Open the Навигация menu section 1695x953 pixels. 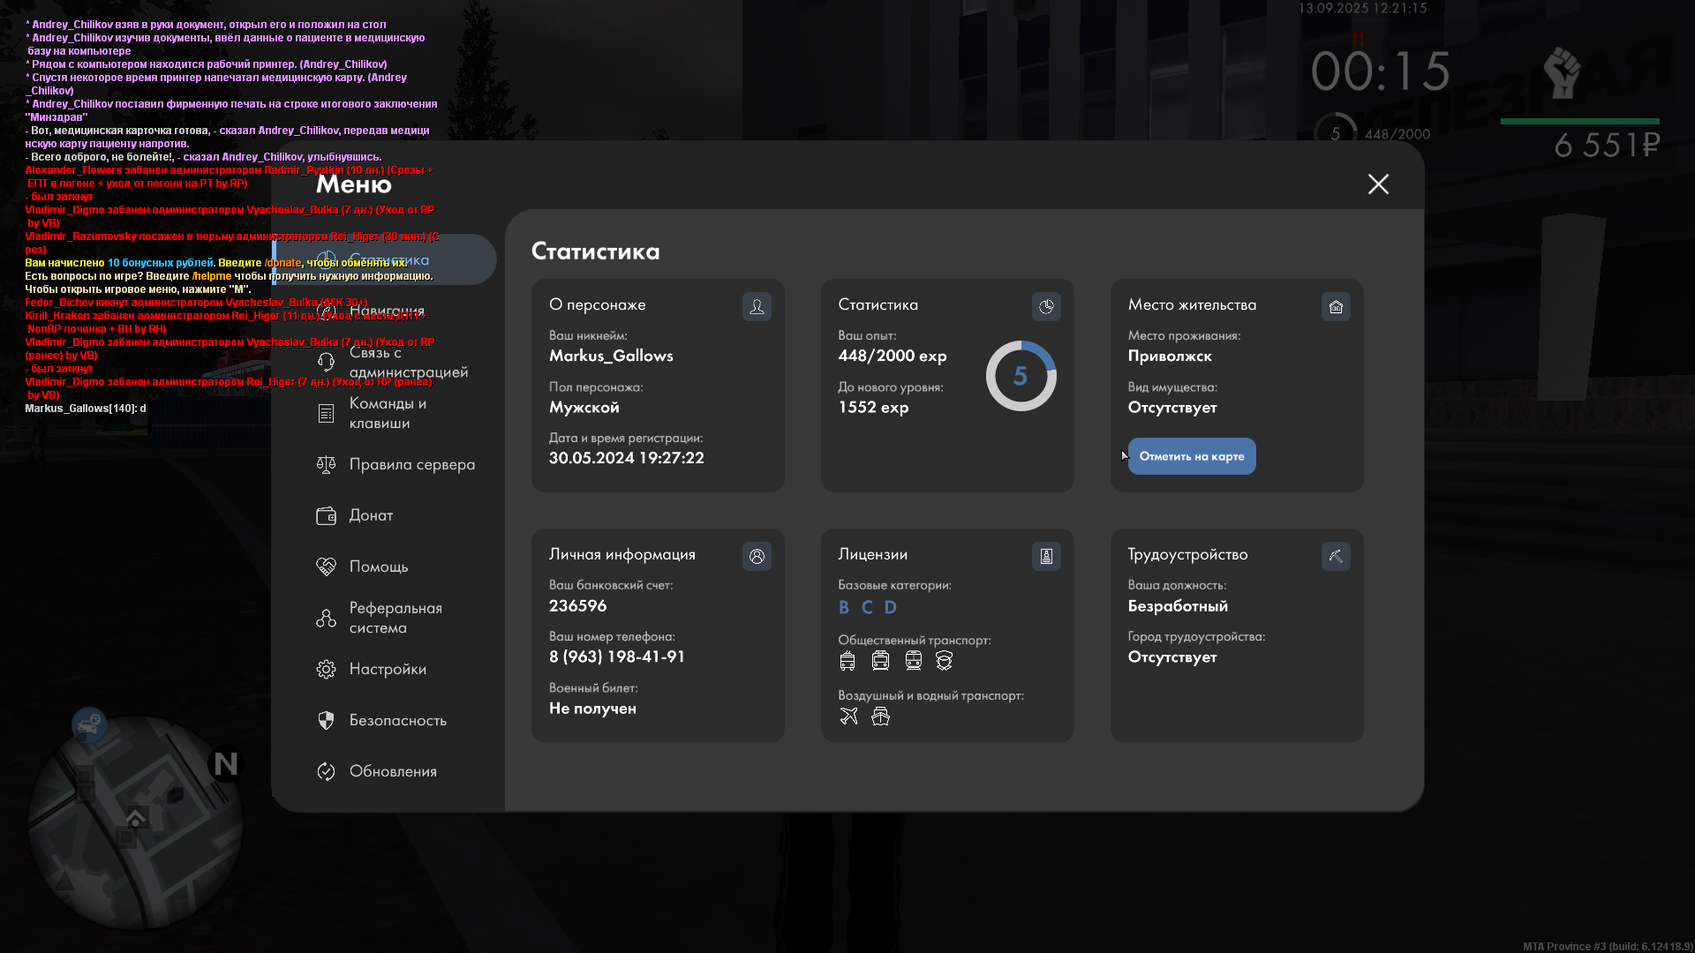(386, 311)
